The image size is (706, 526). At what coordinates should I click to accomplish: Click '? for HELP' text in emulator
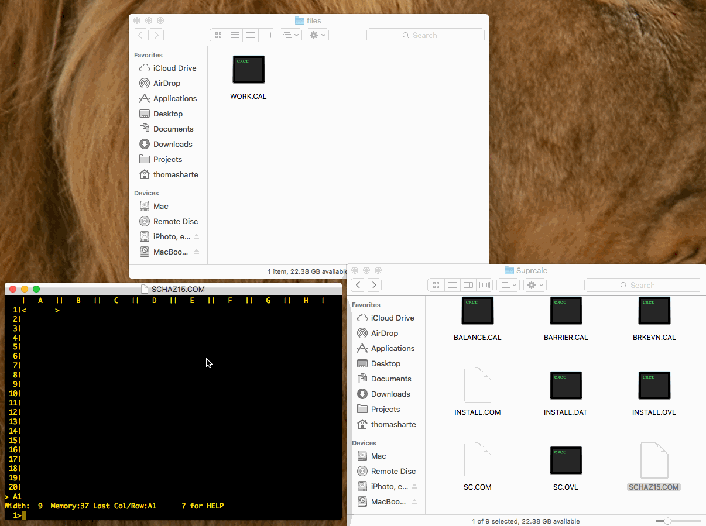[203, 506]
